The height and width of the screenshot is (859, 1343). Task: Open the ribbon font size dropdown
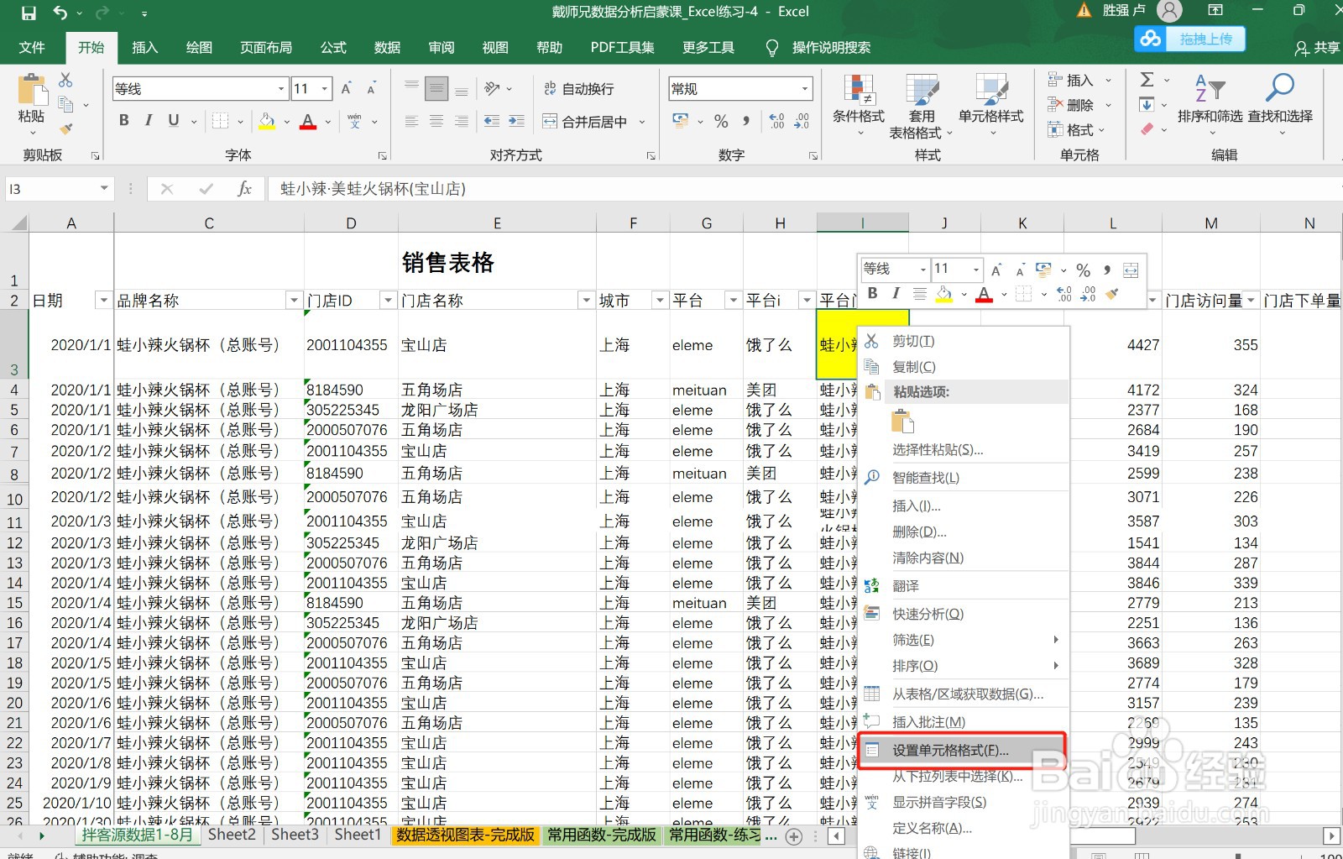[323, 89]
